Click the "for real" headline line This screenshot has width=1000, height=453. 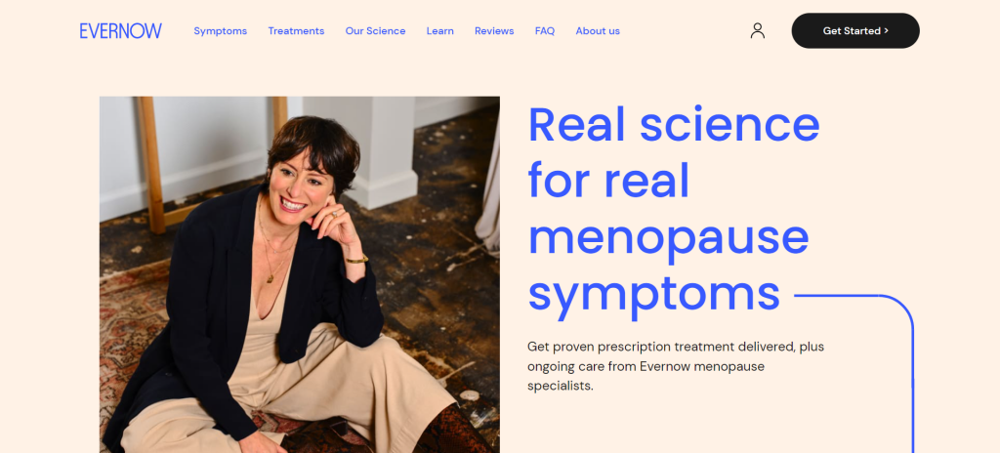click(x=609, y=181)
